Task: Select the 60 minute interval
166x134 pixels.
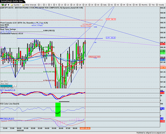Action: [x=97, y=5]
